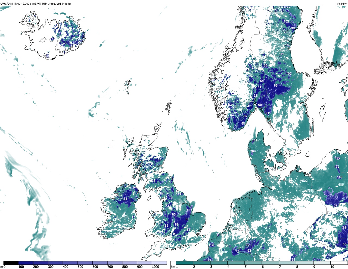Click the visibility value '315' in the Netherlands
The height and width of the screenshot is (269, 348).
coord(219,234)
